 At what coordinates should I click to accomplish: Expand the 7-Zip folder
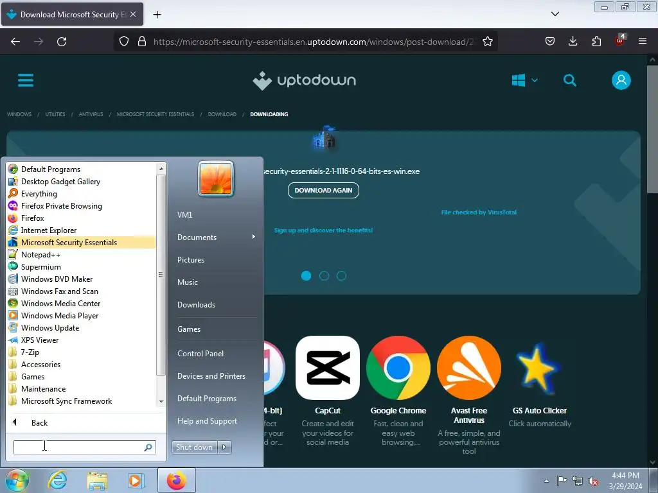(81, 352)
